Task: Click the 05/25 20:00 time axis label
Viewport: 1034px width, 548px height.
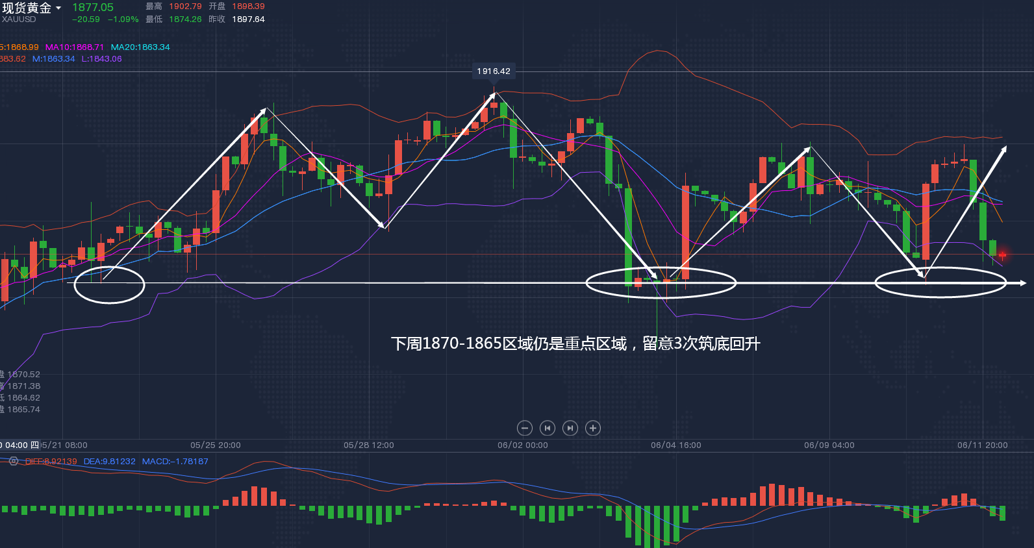Action: [x=216, y=445]
